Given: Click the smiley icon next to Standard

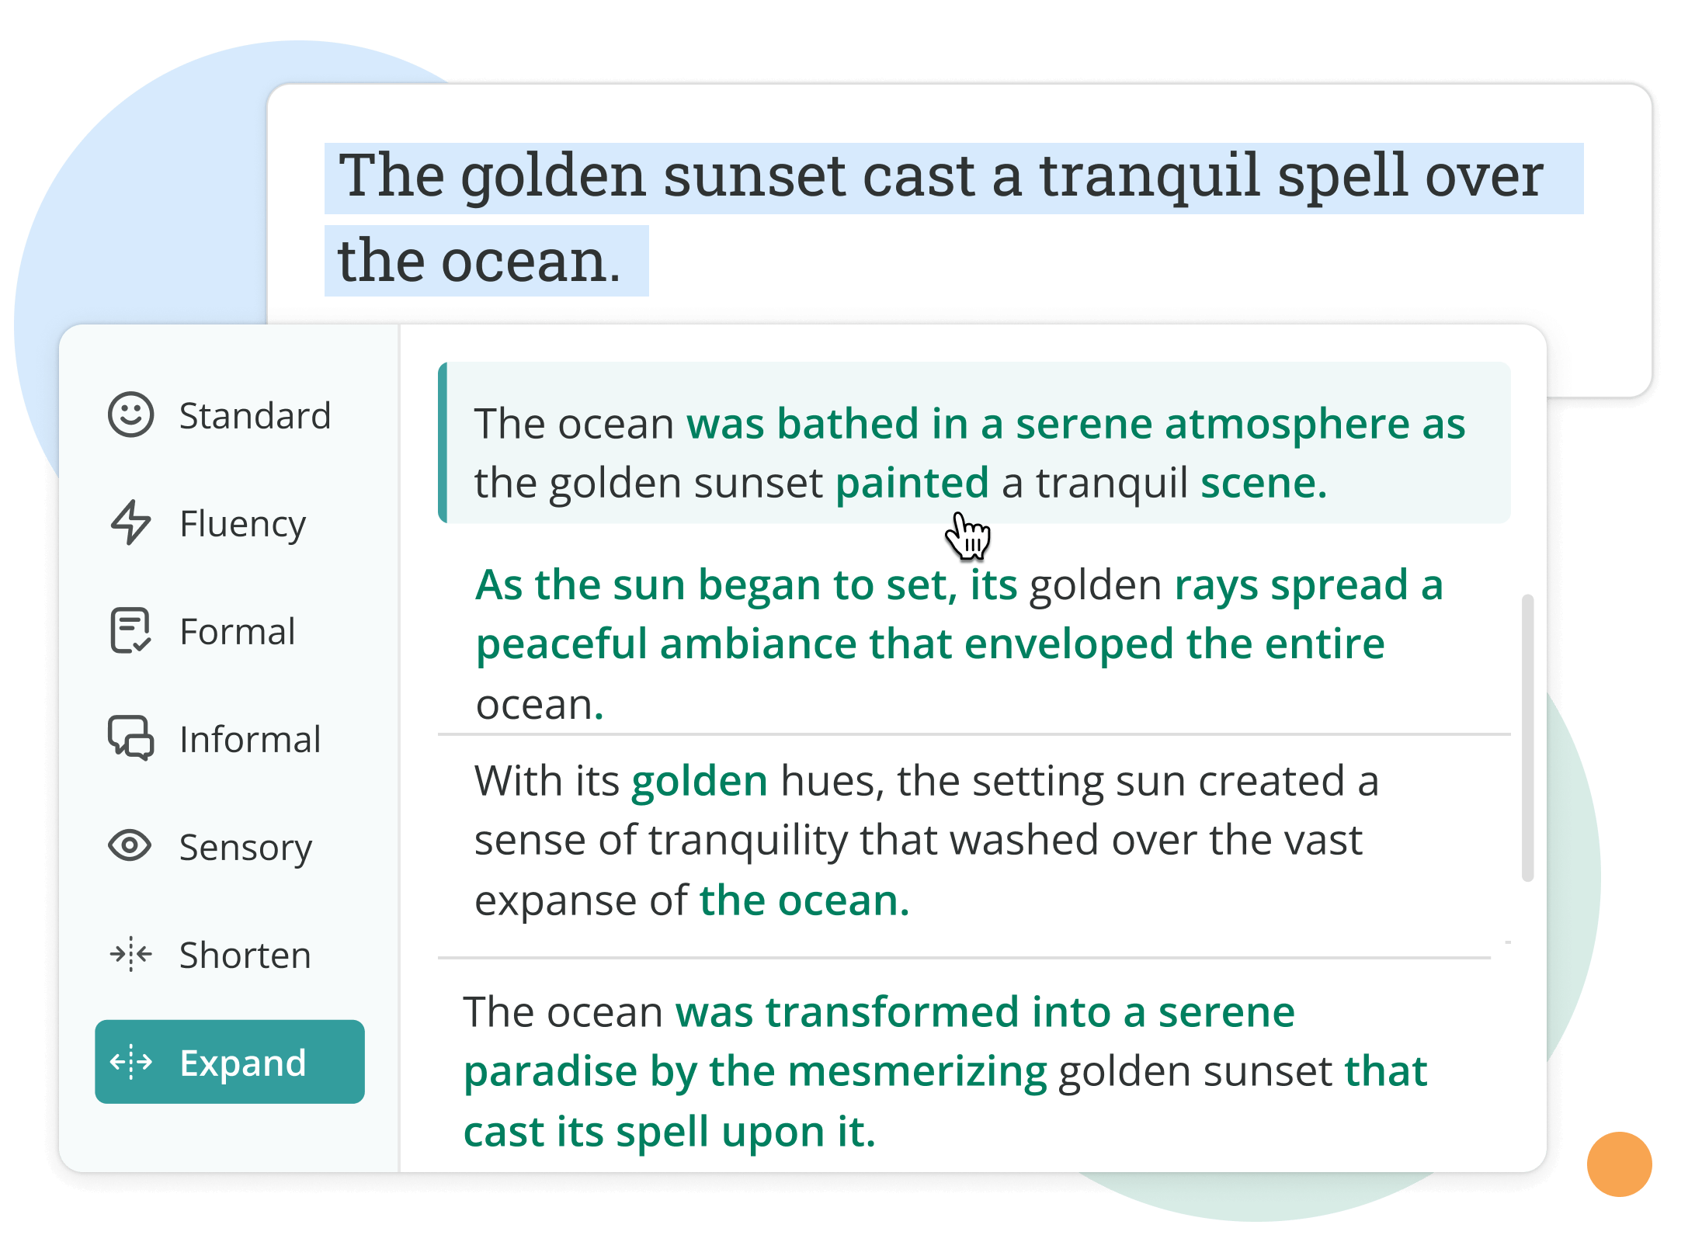Looking at the screenshot, I should tap(130, 415).
